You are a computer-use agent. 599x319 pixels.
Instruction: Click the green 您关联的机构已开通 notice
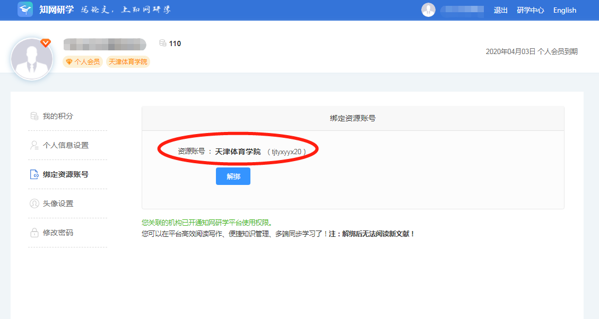[208, 223]
